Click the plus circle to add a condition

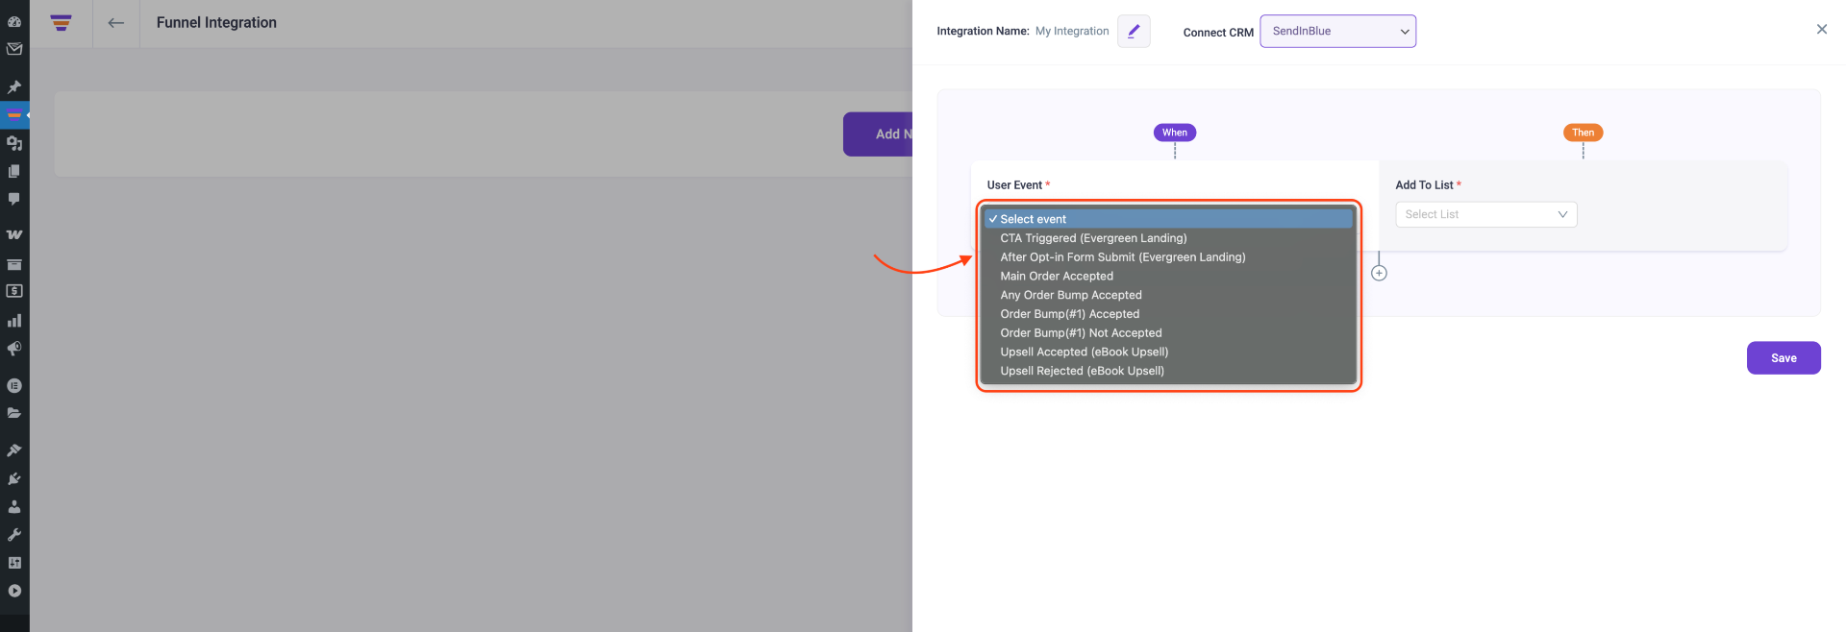coord(1379,274)
